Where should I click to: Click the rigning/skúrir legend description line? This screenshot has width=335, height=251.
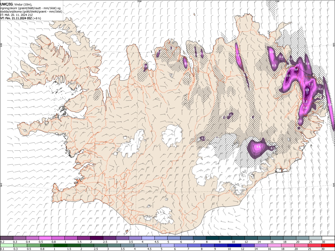(30, 8)
